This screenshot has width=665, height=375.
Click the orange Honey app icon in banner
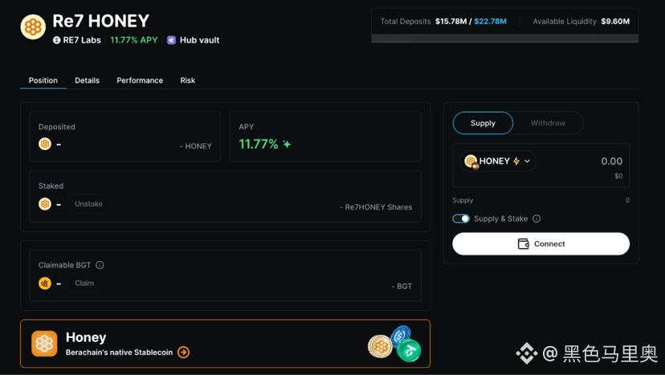(44, 344)
